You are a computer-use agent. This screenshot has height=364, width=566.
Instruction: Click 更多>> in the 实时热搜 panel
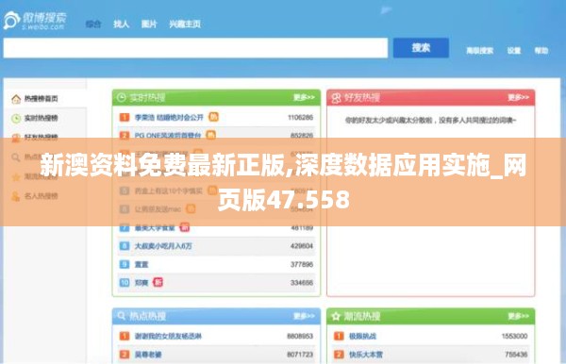click(x=304, y=97)
